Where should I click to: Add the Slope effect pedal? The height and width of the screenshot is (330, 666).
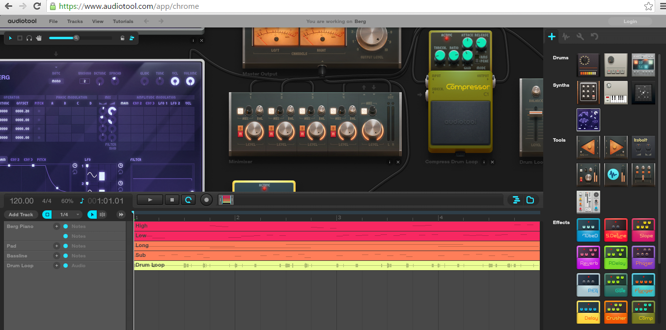643,230
